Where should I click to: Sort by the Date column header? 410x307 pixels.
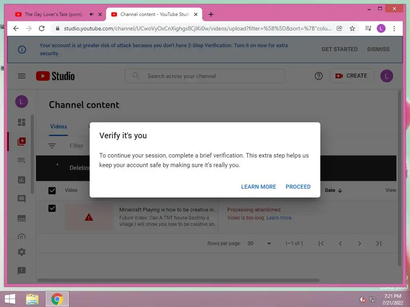[x=334, y=190]
